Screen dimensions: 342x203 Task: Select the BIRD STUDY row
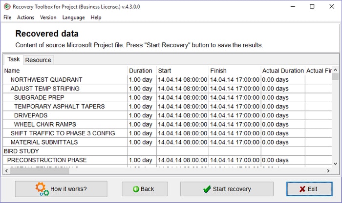168,151
